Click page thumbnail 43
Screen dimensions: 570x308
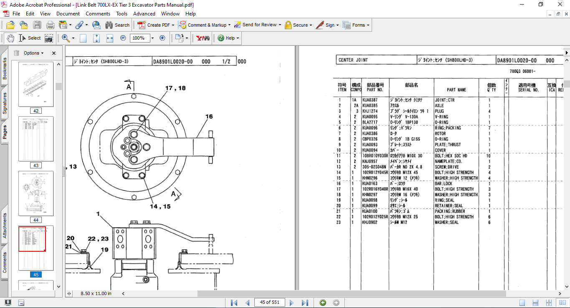[x=36, y=139]
